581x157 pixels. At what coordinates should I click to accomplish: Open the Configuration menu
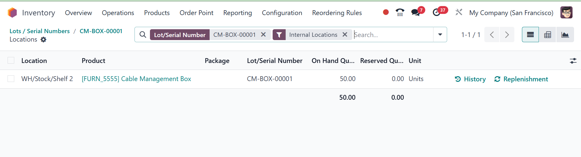click(x=282, y=13)
